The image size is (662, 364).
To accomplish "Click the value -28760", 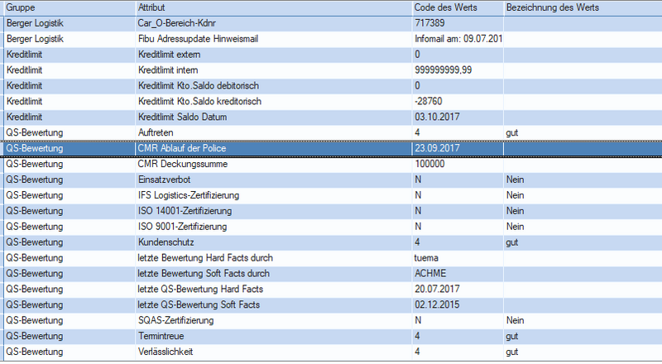I will (x=428, y=102).
